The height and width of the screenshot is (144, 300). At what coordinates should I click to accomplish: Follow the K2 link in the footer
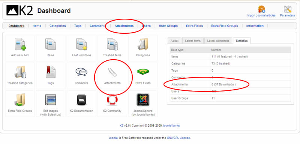click(x=121, y=126)
